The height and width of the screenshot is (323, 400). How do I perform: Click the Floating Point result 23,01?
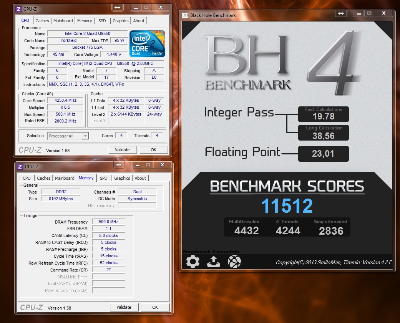(323, 154)
